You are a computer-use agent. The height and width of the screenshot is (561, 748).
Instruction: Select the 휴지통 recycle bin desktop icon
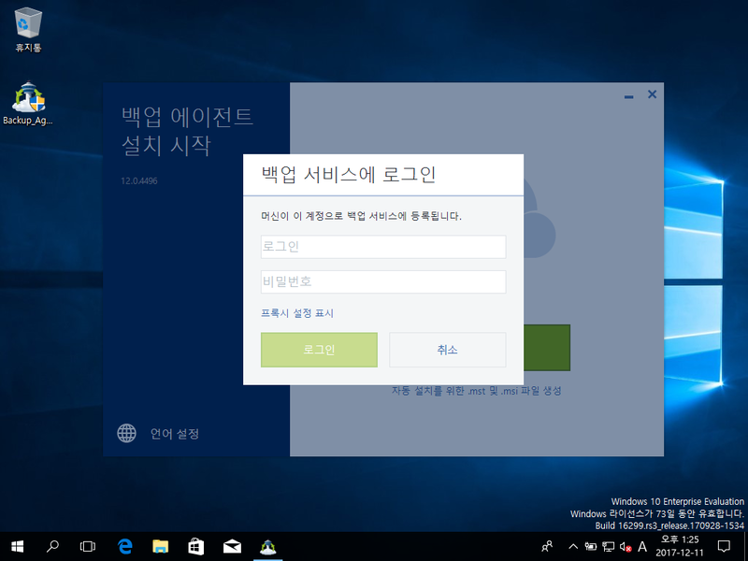coord(29,30)
